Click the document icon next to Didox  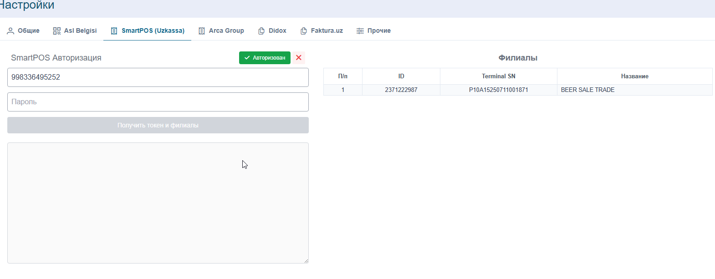[x=261, y=31]
